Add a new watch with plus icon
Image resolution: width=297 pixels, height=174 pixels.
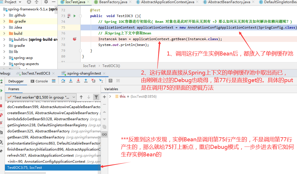(x=104, y=97)
